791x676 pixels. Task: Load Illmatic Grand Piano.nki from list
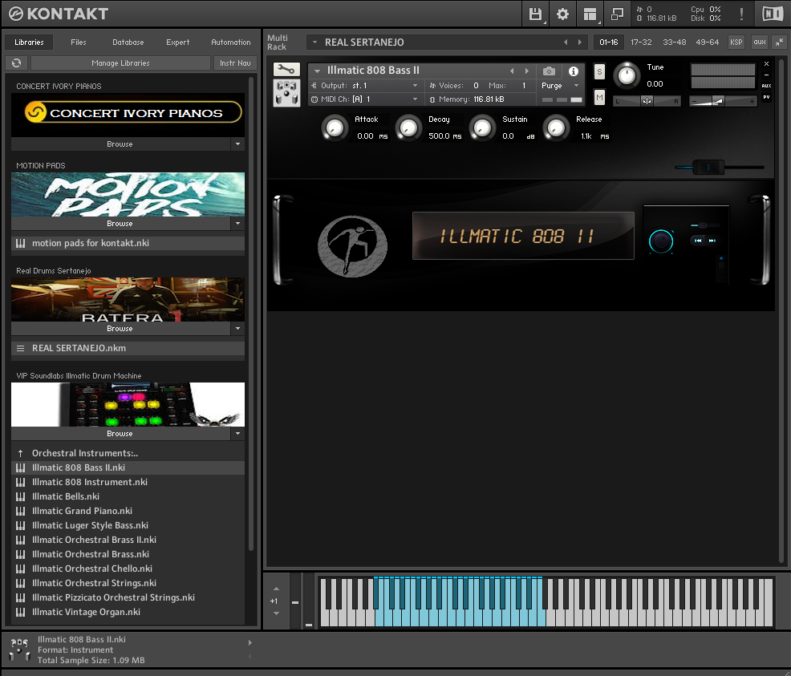point(128,511)
